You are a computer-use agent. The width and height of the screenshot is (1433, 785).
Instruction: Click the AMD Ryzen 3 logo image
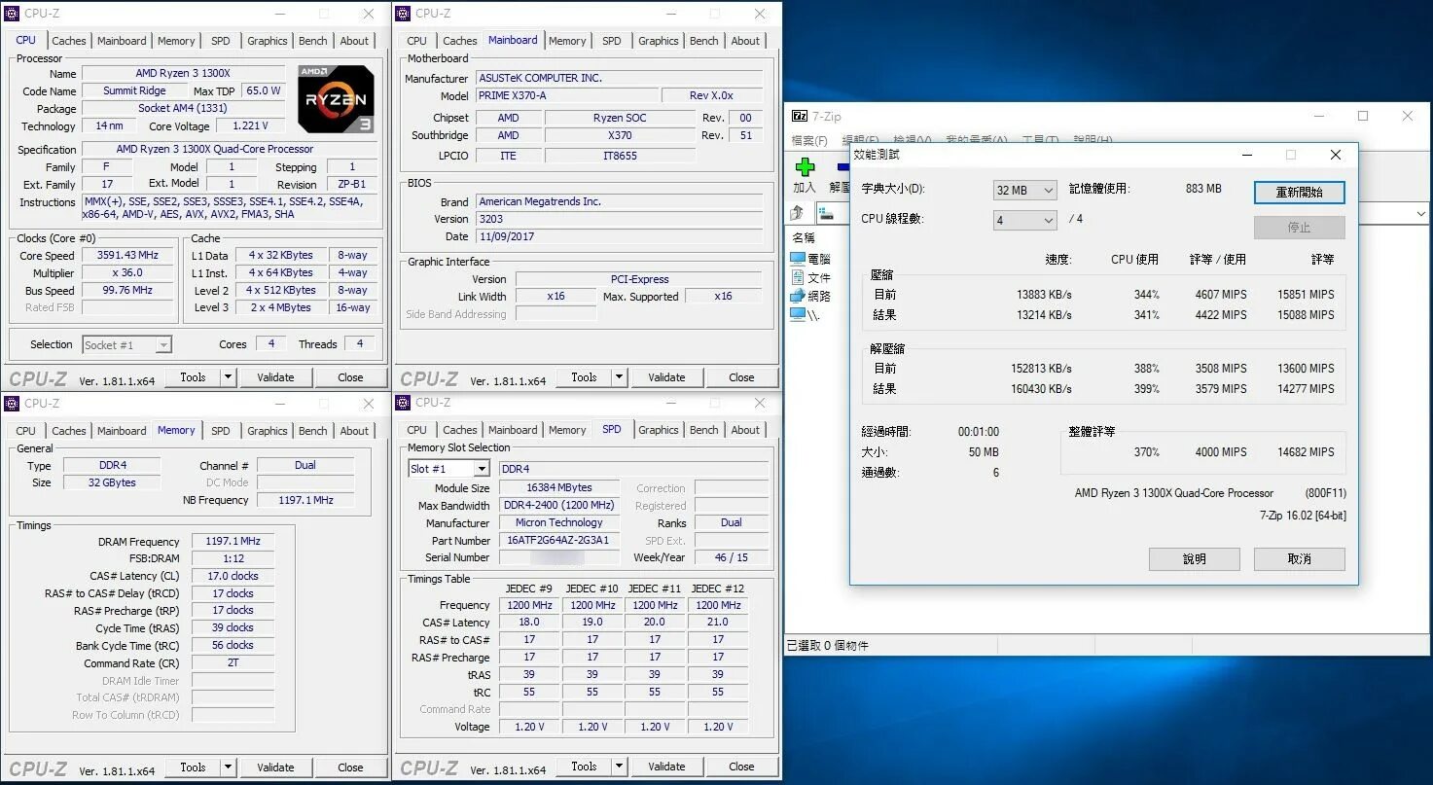(336, 99)
